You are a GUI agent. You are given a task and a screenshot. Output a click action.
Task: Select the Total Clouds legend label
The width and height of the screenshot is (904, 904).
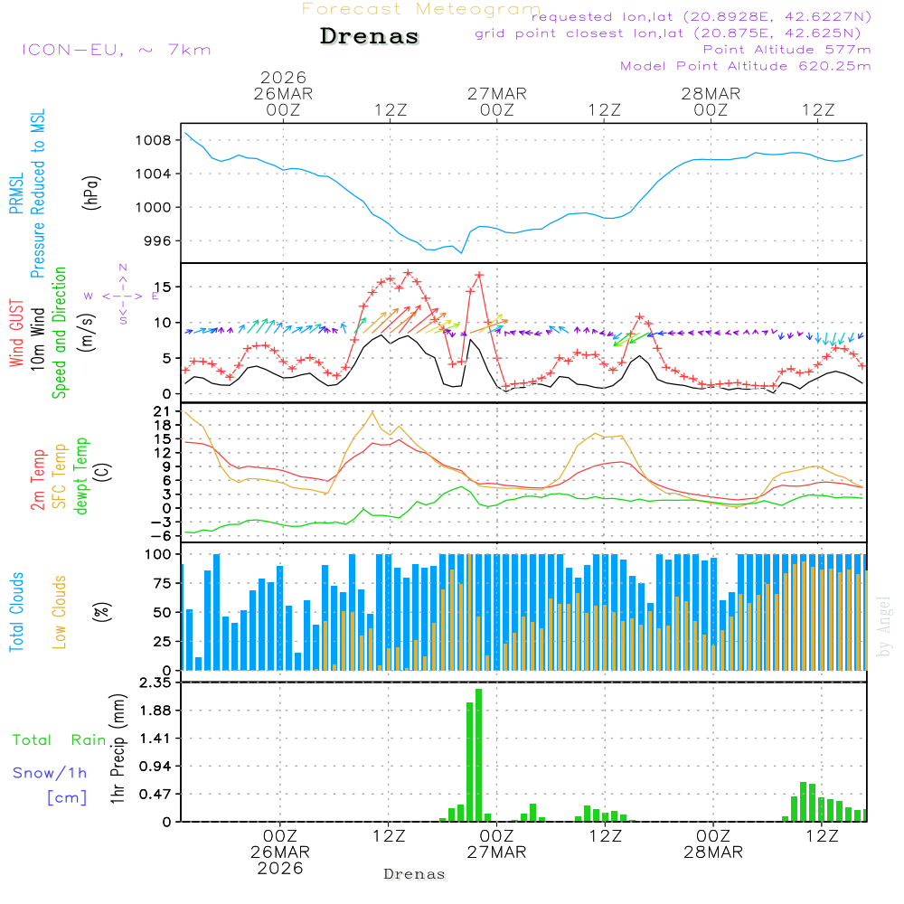16,612
